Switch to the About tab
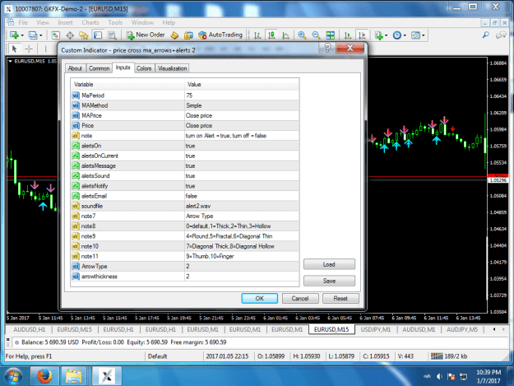 point(75,68)
